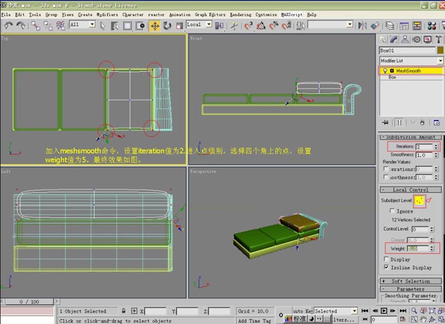Open the Material Editor spheres icon
The width and height of the screenshot is (445, 324).
click(x=432, y=26)
